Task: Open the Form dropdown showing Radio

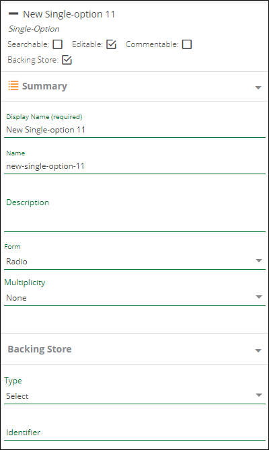Action: pyautogui.click(x=134, y=261)
